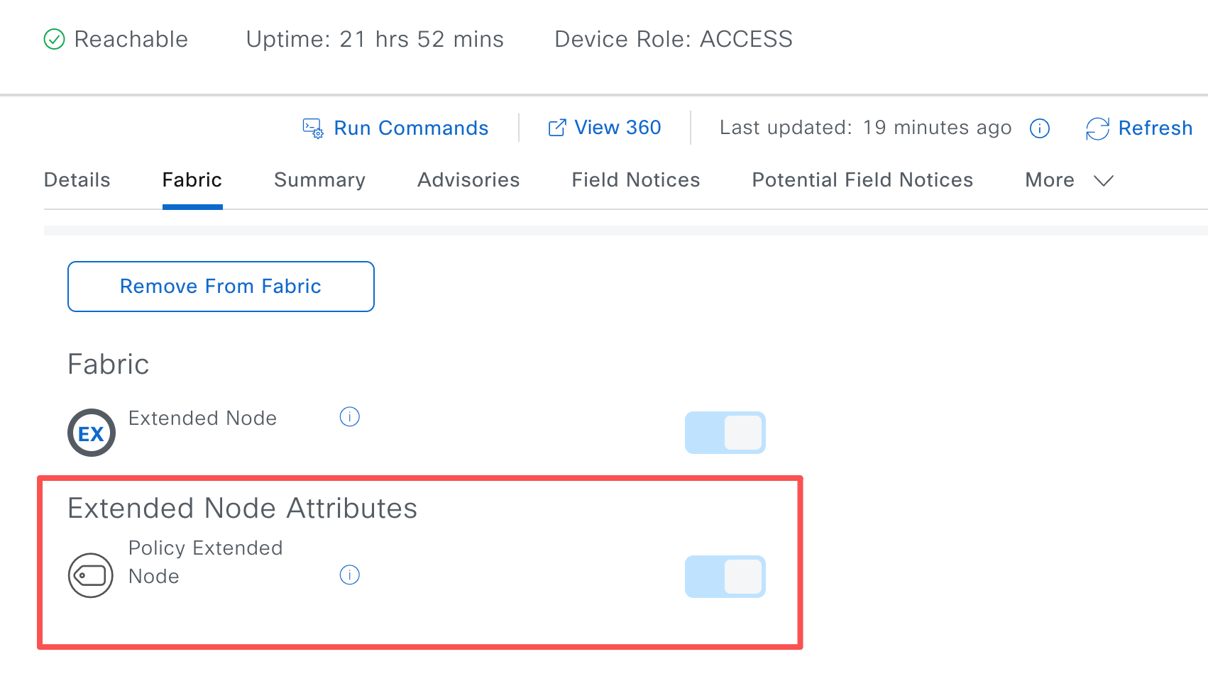Click the Run Commands terminal icon

click(313, 128)
